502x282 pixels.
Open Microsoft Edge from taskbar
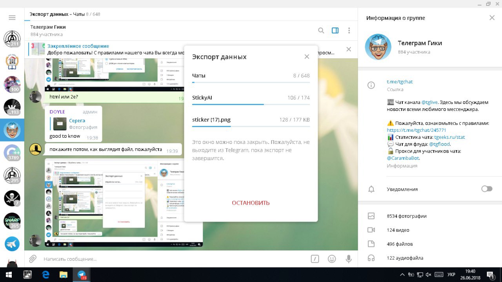tap(45, 275)
